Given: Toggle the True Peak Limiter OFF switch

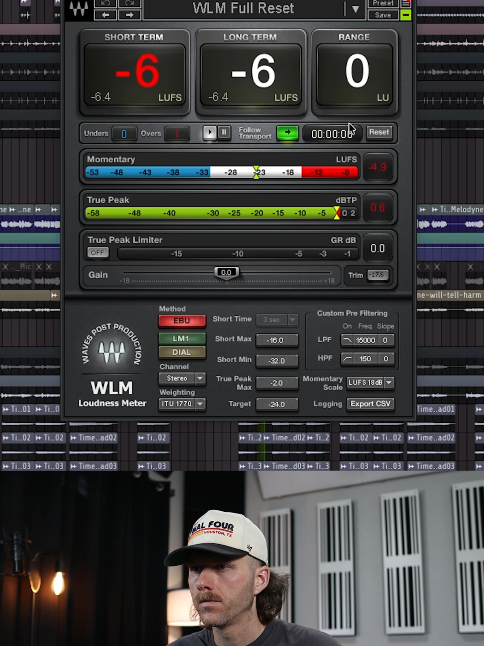Looking at the screenshot, I should point(98,253).
